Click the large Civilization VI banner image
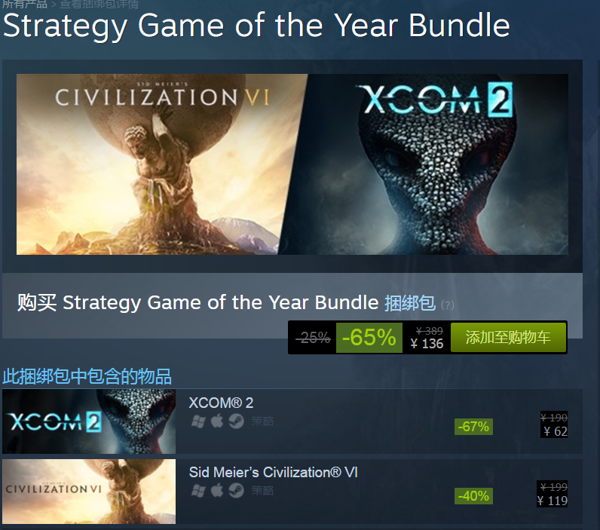The width and height of the screenshot is (600, 530). pos(151,164)
